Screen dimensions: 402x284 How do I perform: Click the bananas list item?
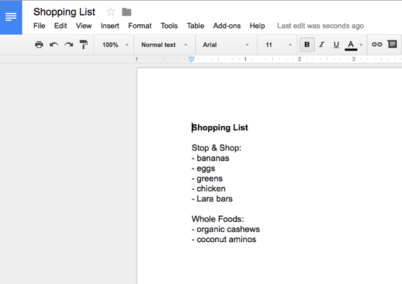click(x=210, y=159)
